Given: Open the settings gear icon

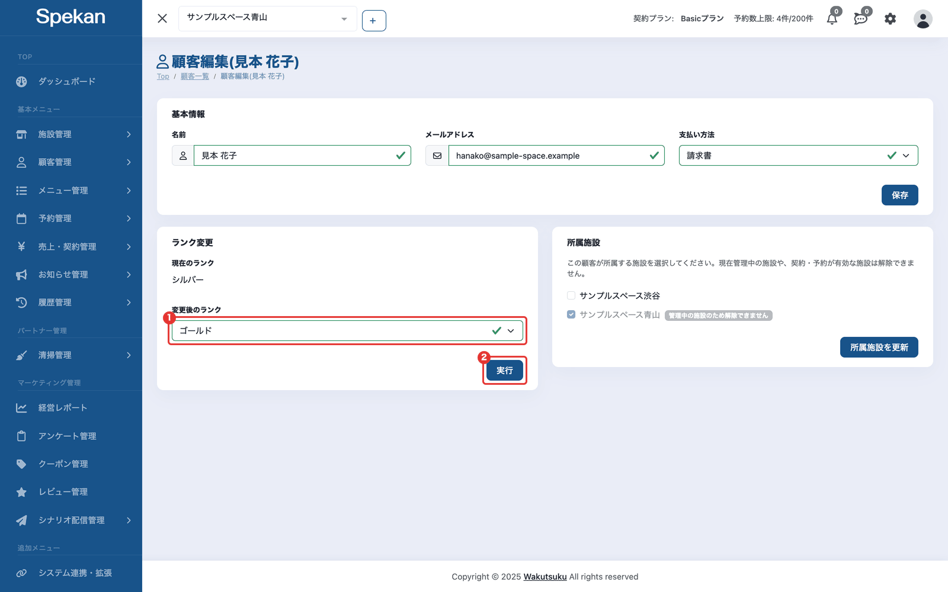Looking at the screenshot, I should click(x=890, y=19).
